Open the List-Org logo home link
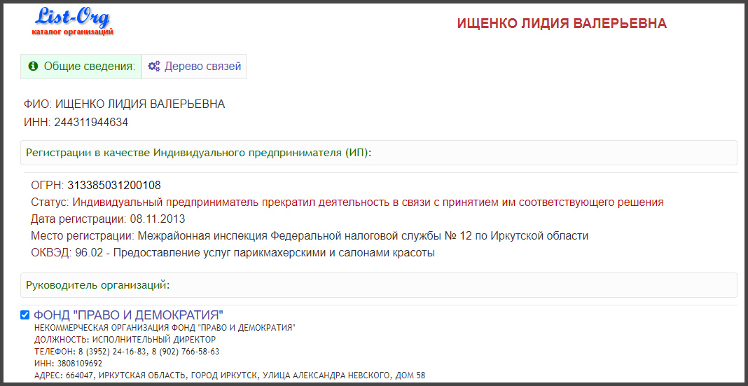748x386 pixels. [x=73, y=21]
